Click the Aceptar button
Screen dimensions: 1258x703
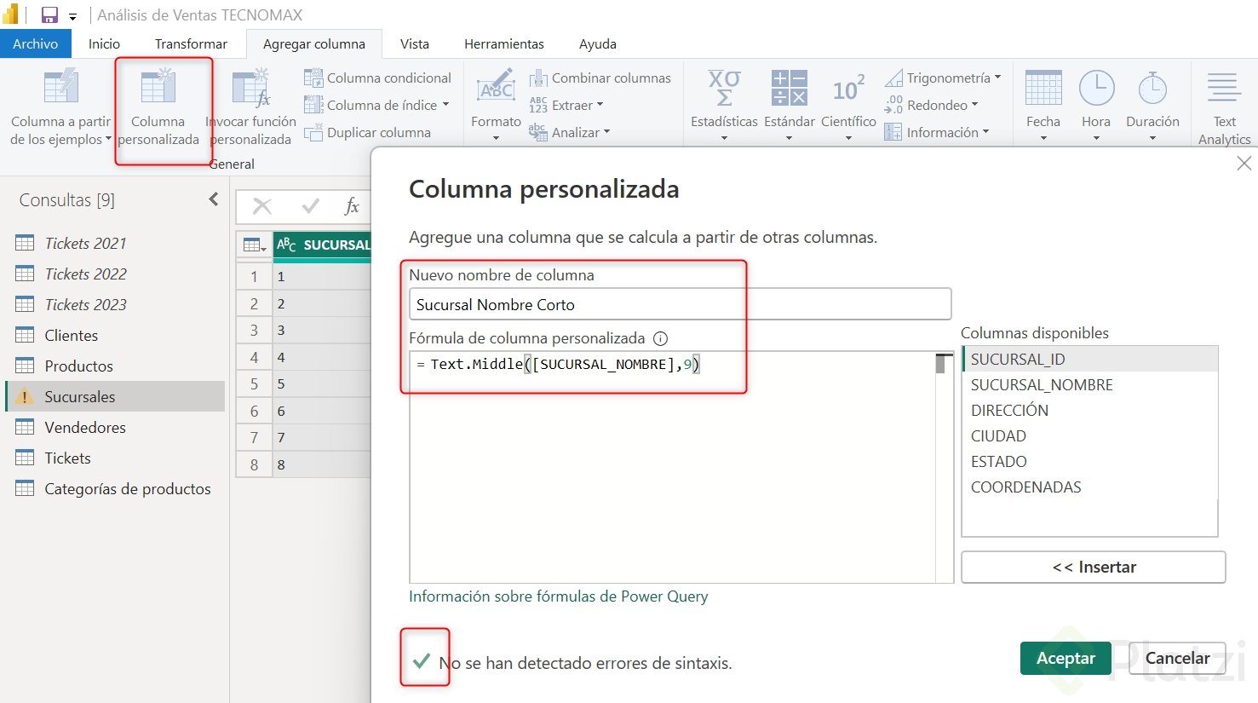coord(1066,658)
